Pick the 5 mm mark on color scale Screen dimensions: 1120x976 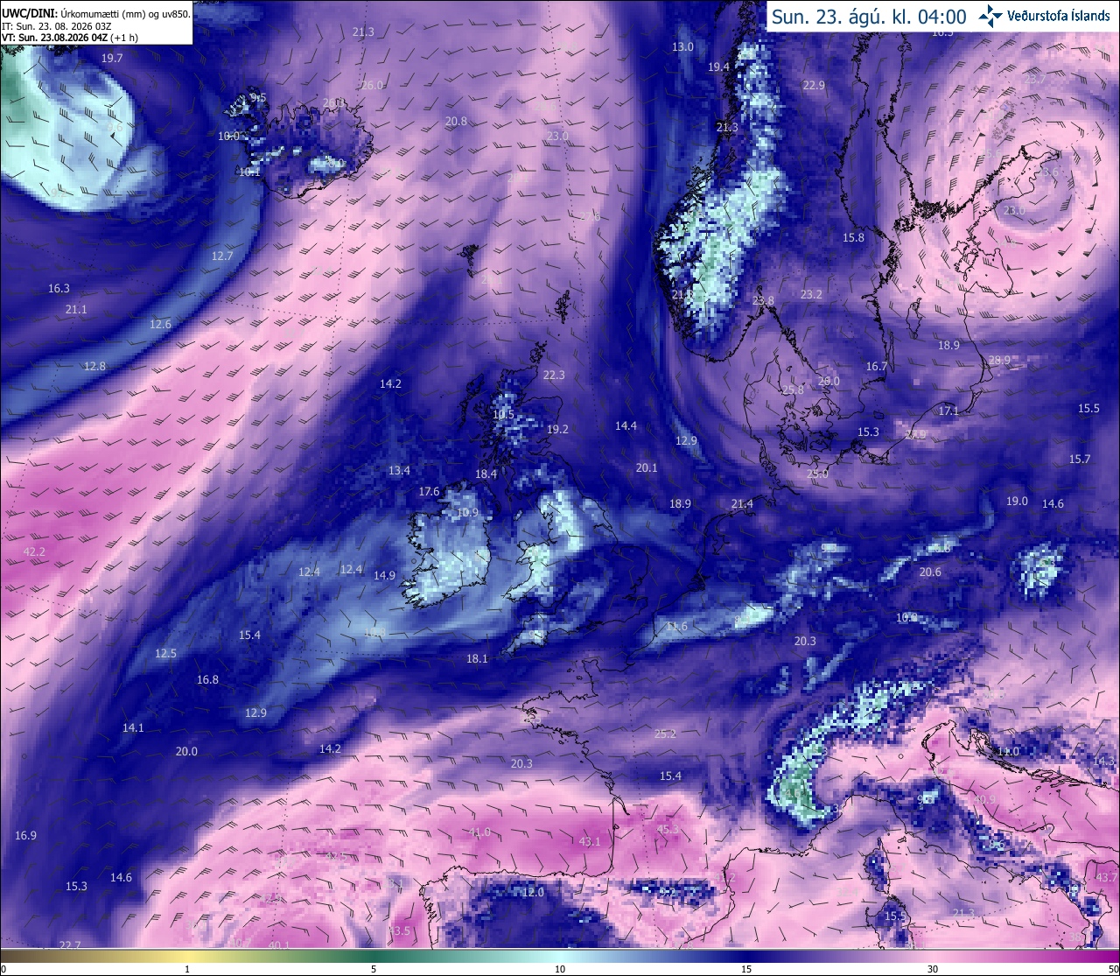tap(374, 968)
